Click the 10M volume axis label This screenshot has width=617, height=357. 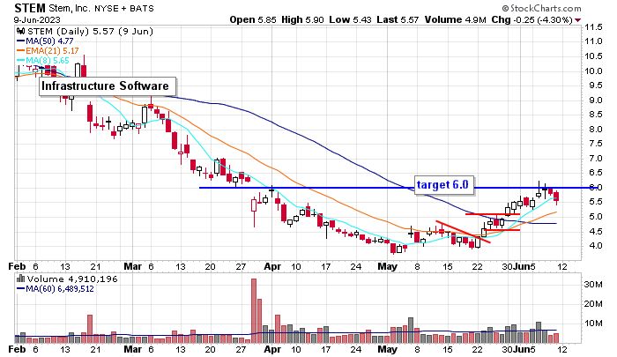(593, 324)
